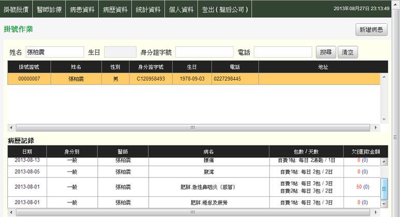Go to 病歷資料 section

(115, 9)
